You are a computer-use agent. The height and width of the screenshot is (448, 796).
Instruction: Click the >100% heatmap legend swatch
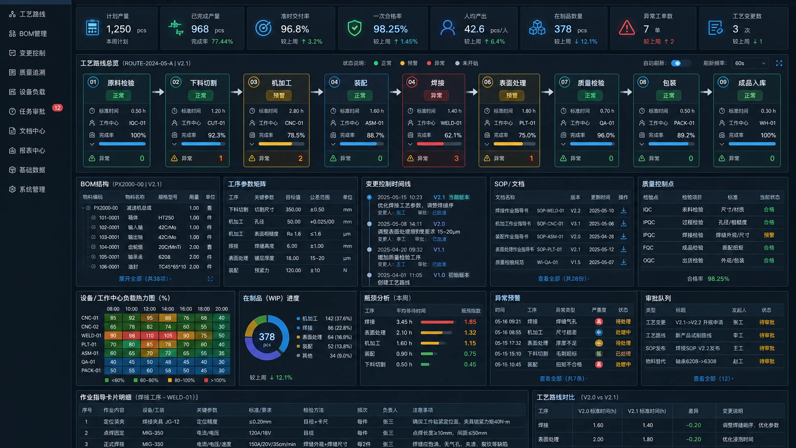coord(206,380)
